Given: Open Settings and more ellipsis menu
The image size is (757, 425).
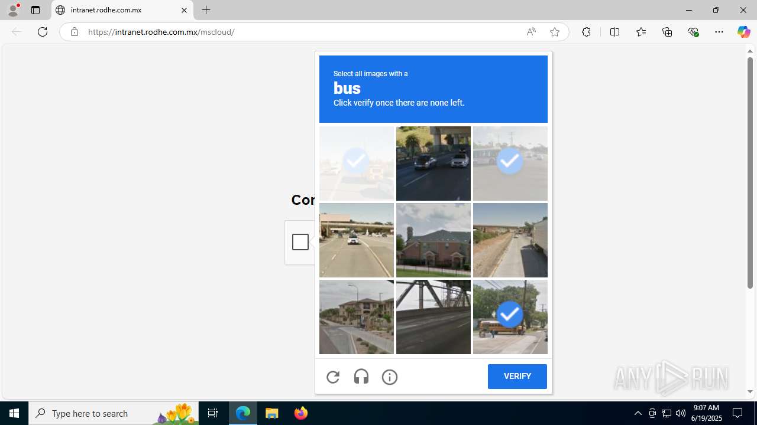Looking at the screenshot, I should pos(719,32).
